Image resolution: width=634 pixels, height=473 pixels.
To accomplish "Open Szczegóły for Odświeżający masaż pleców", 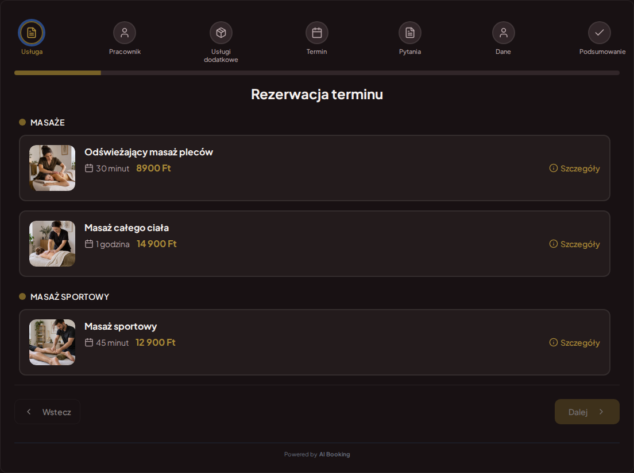I will [x=574, y=169].
